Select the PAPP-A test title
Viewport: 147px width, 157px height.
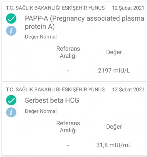click(85, 22)
